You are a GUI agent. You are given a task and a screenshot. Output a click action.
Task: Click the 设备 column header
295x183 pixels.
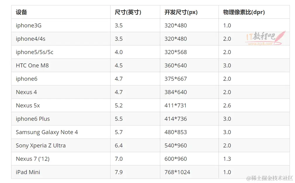point(21,12)
